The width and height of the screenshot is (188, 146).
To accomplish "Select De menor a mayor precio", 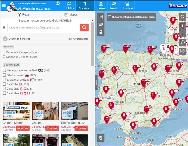I will click(x=4, y=52).
